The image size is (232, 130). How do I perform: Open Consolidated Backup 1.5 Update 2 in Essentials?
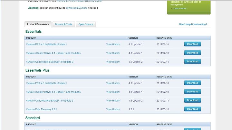click(x=50, y=62)
